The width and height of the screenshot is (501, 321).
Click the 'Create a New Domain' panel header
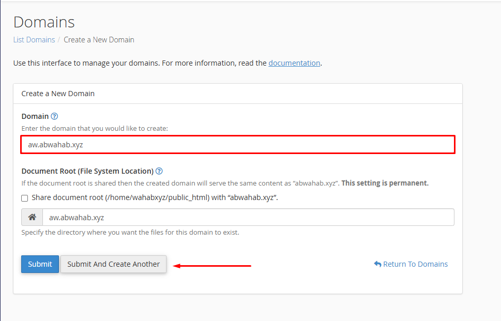pos(58,94)
